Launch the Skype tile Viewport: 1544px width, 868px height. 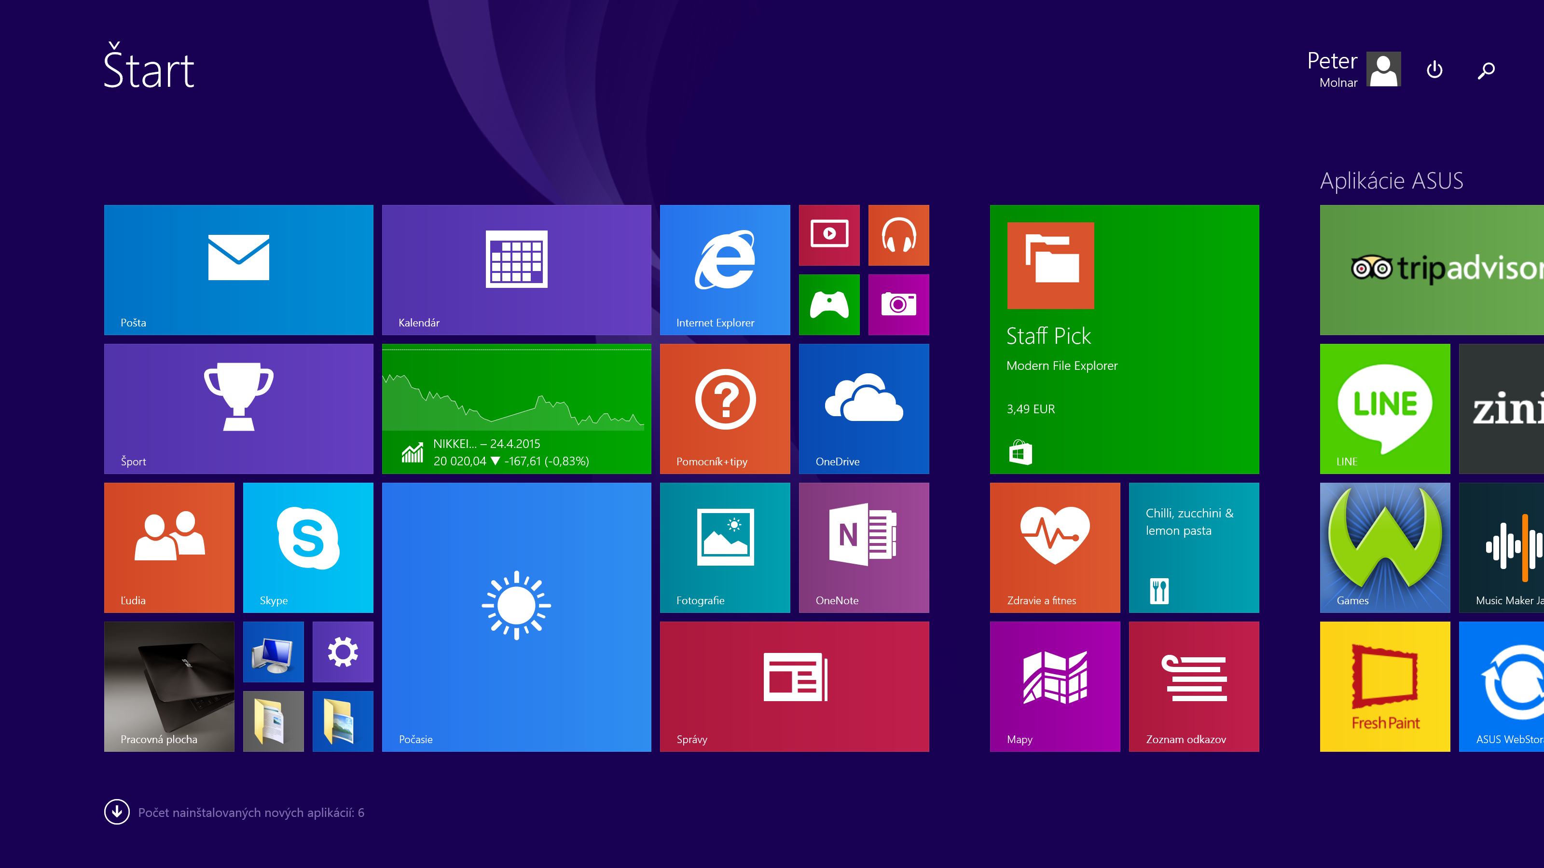308,547
